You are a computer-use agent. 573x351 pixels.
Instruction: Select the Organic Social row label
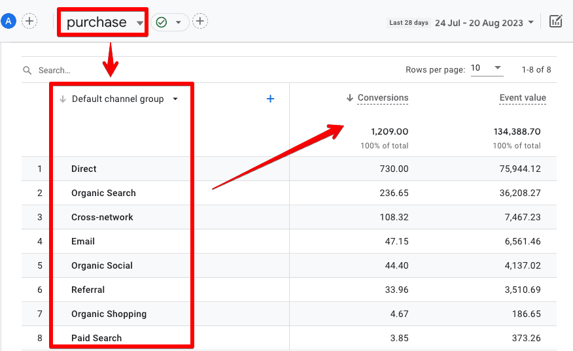(x=102, y=265)
